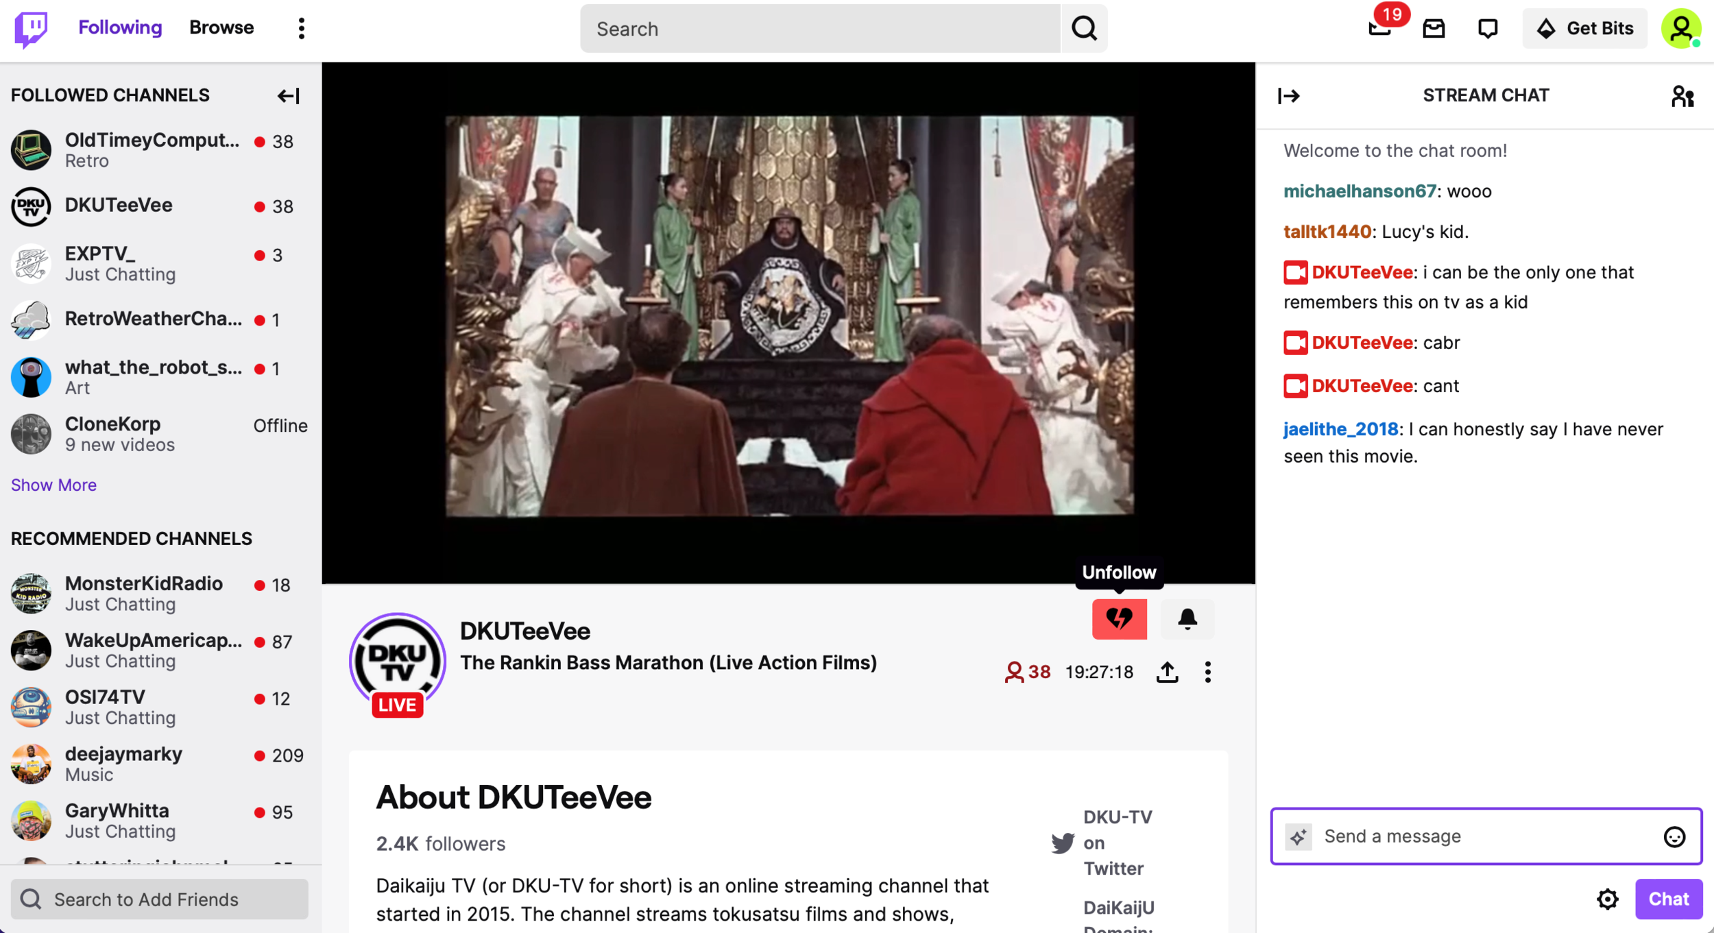
Task: Switch to the Browse tab
Action: click(221, 27)
